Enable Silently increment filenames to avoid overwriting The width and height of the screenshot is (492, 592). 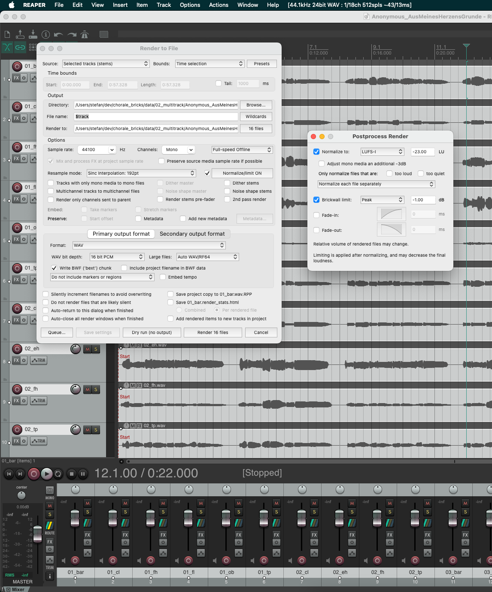point(46,294)
